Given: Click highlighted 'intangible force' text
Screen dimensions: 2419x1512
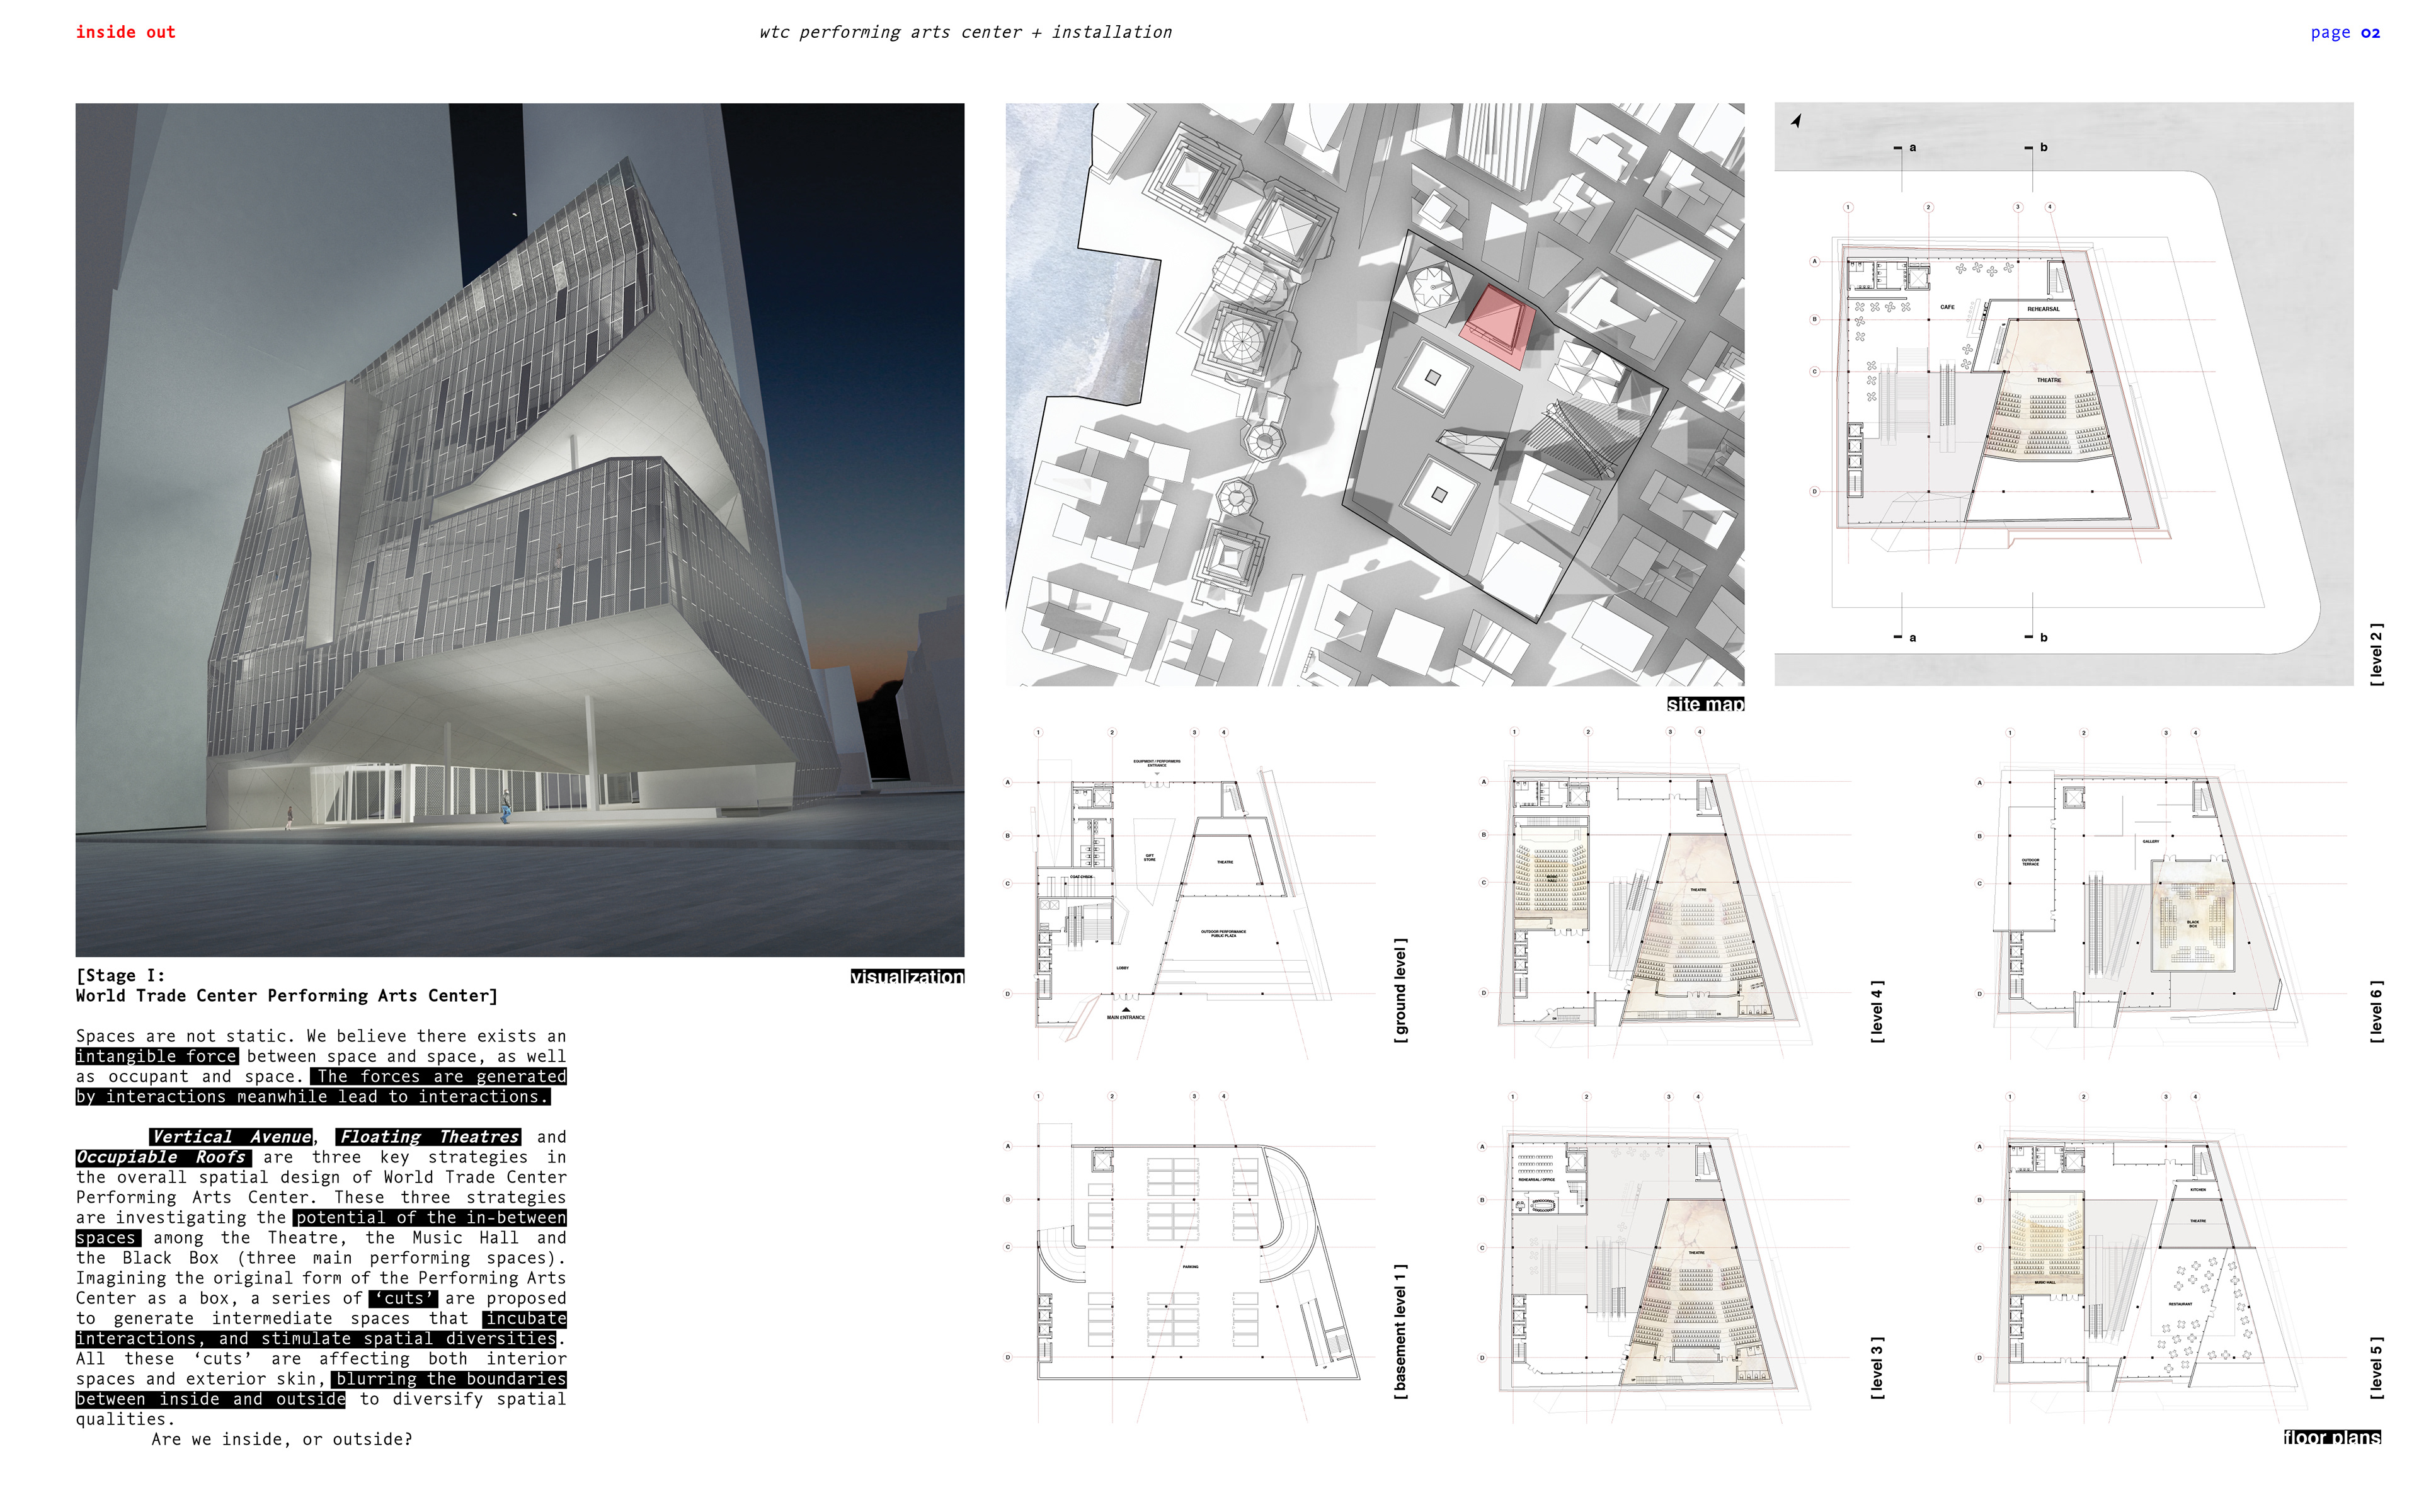Looking at the screenshot, I should tap(157, 1056).
